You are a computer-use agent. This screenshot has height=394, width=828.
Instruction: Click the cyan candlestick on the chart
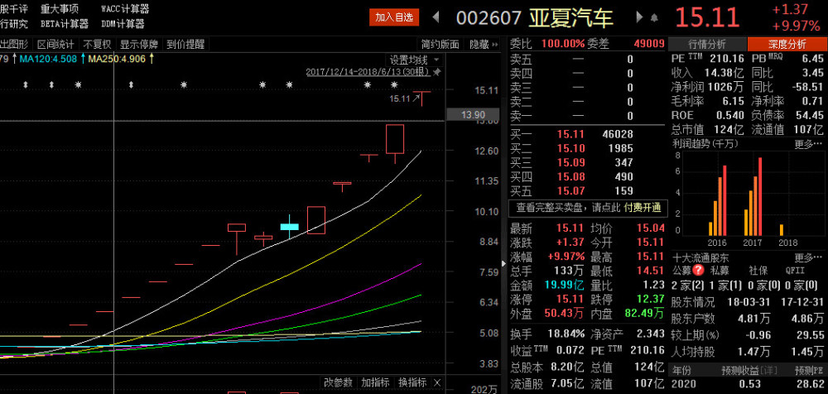click(289, 227)
